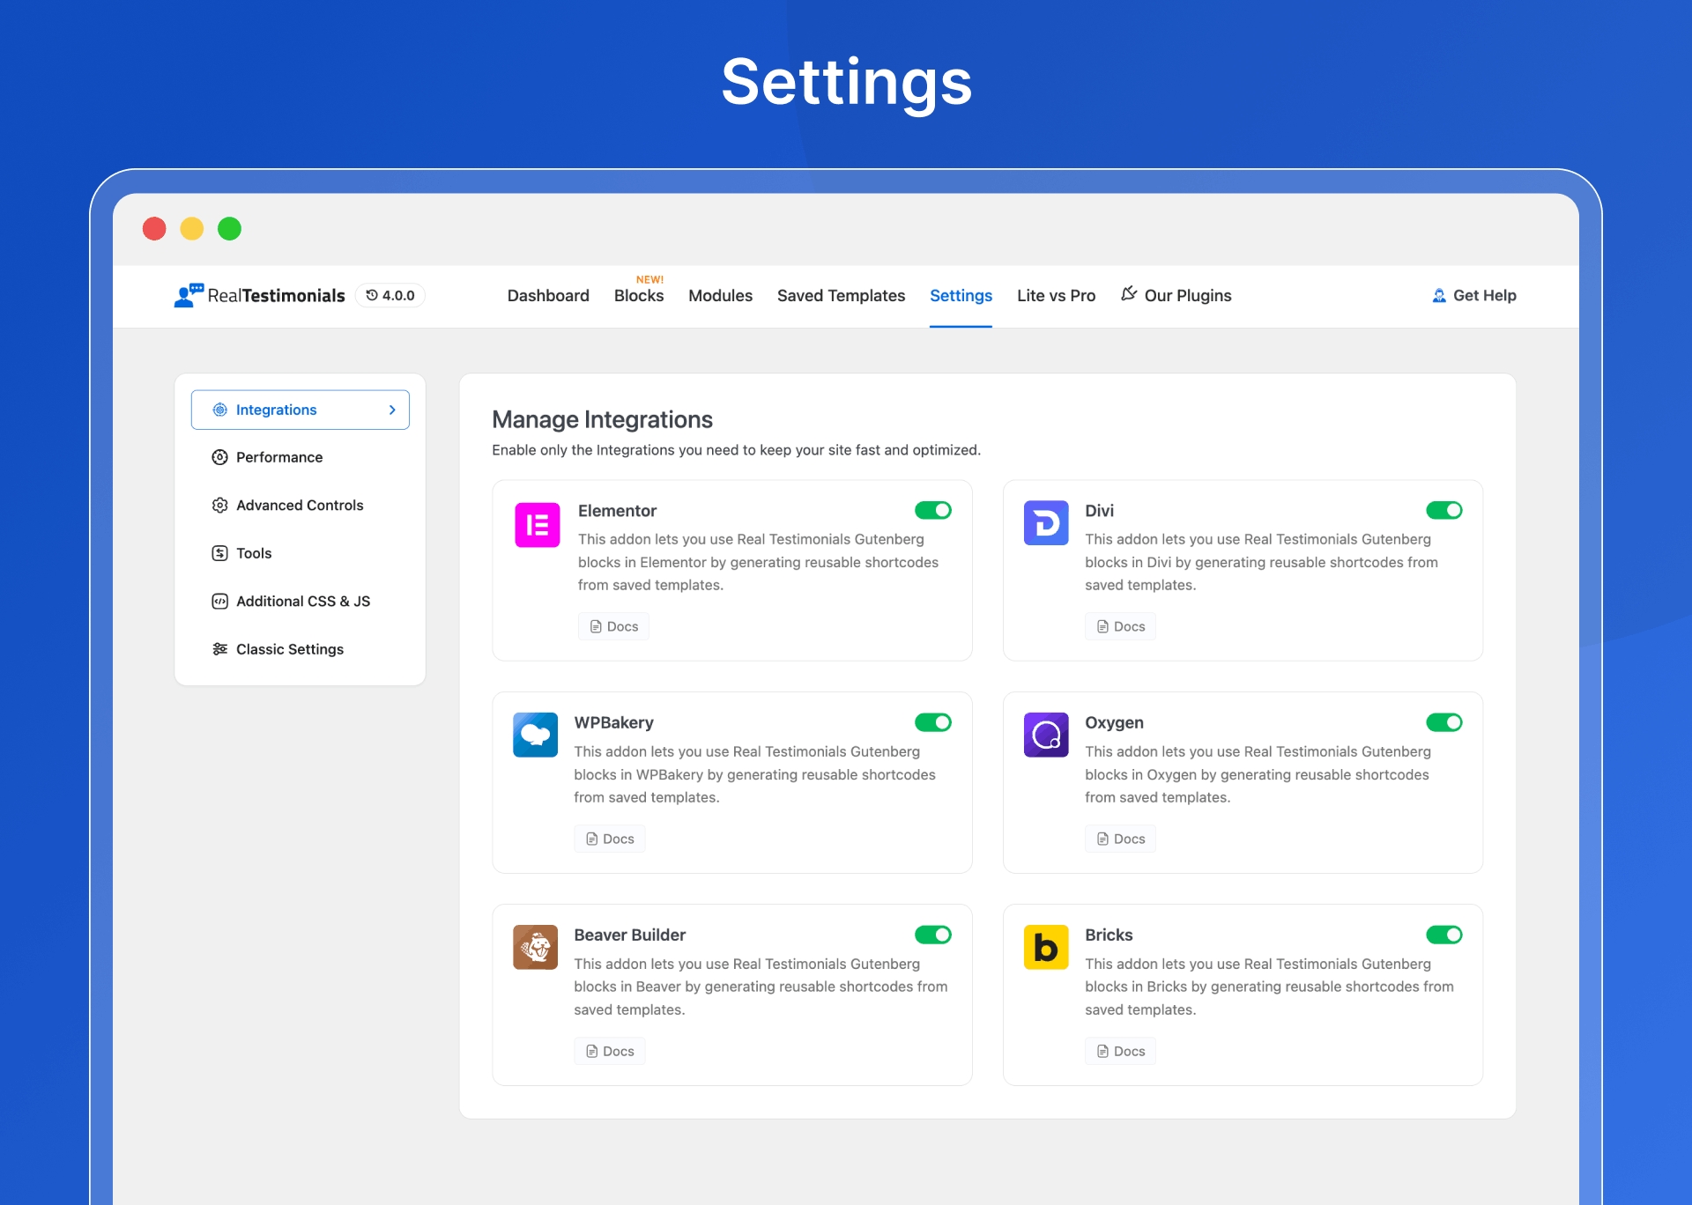Open the Lite vs Pro tab
Viewport: 1692px width, 1205px height.
click(x=1056, y=296)
